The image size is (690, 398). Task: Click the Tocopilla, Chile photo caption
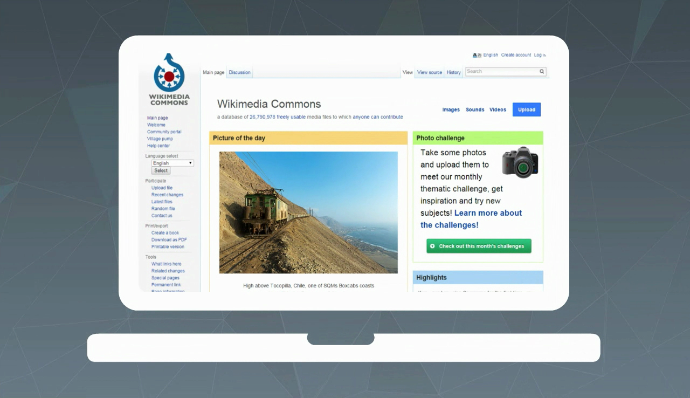(308, 286)
